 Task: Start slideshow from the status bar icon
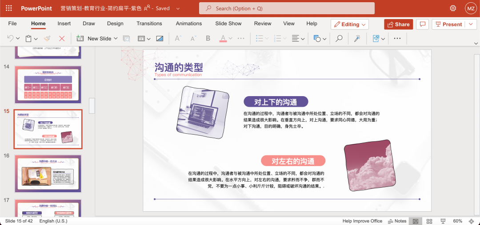click(x=443, y=221)
